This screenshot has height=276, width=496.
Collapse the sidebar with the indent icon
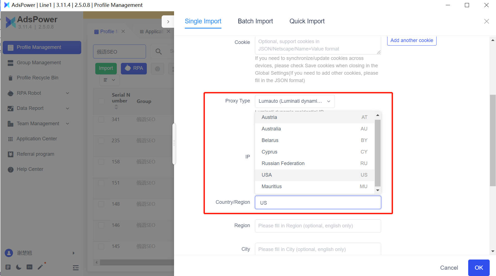pos(76,267)
